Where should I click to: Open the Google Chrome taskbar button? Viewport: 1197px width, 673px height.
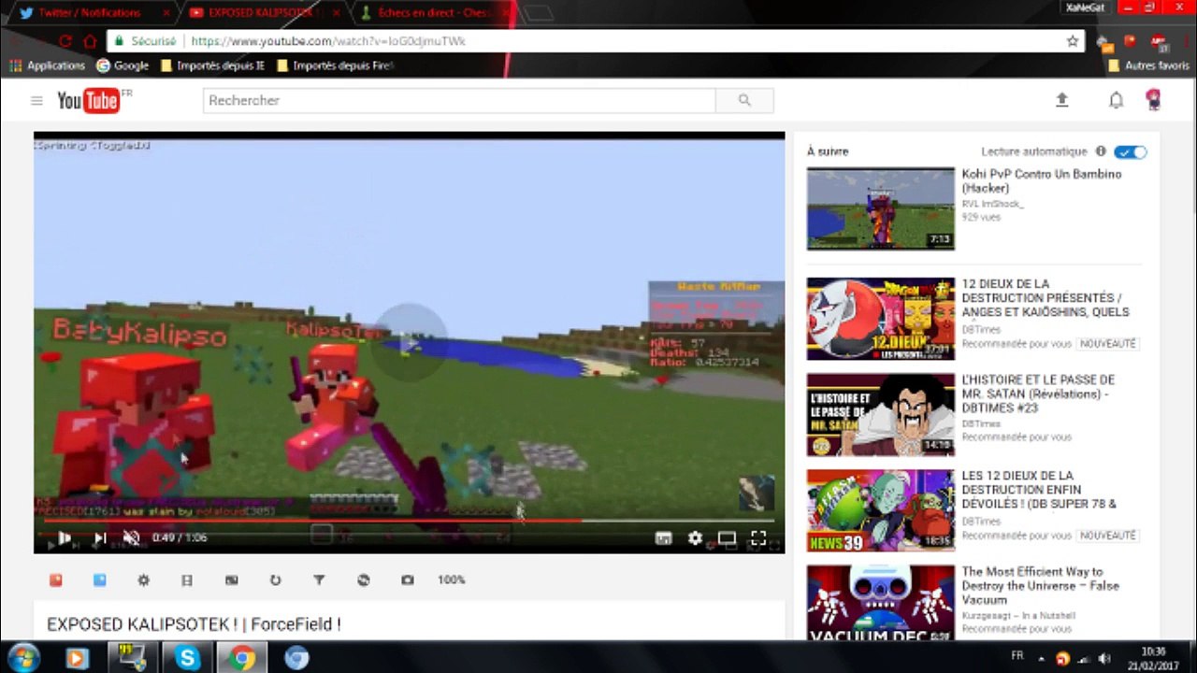click(241, 658)
